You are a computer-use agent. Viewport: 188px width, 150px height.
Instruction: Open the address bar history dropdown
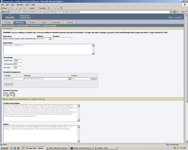(171, 12)
